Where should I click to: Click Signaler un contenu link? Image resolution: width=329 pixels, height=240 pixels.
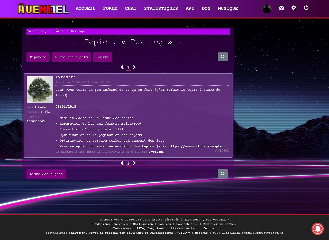[x=220, y=224]
